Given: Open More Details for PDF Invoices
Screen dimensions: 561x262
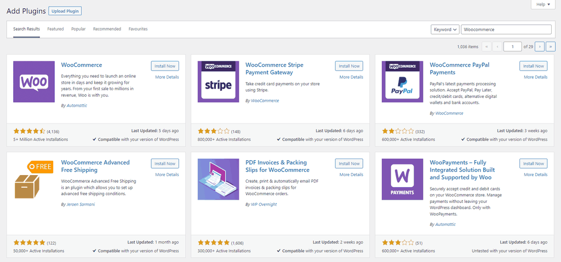Looking at the screenshot, I should [x=351, y=175].
